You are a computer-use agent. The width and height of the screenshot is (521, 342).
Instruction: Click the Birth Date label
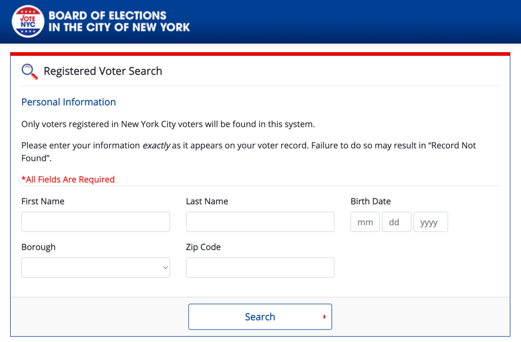coord(370,202)
